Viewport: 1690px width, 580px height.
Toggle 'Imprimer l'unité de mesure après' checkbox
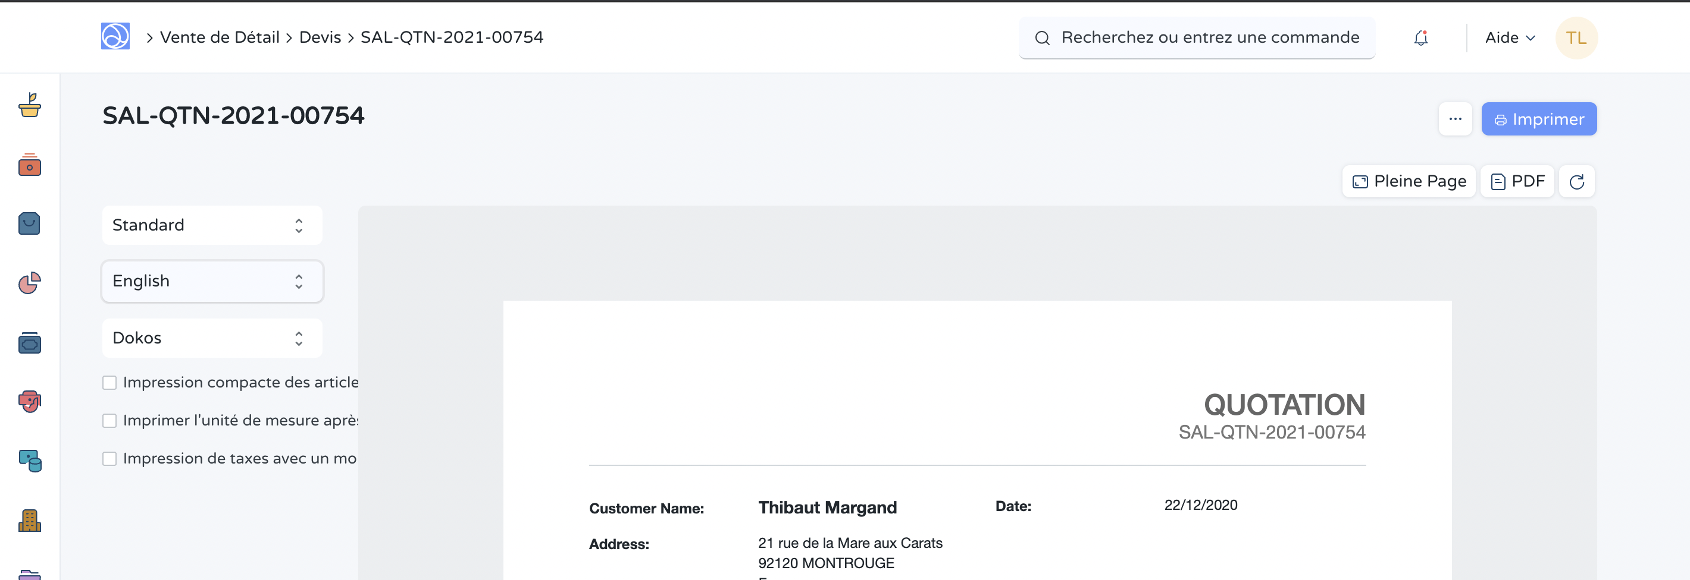pyautogui.click(x=109, y=421)
